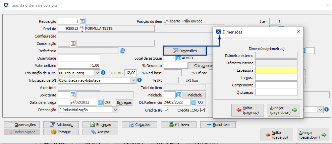Open the Data de entrega calendar picker
Viewport: 332px width, 144px height.
(x=100, y=102)
